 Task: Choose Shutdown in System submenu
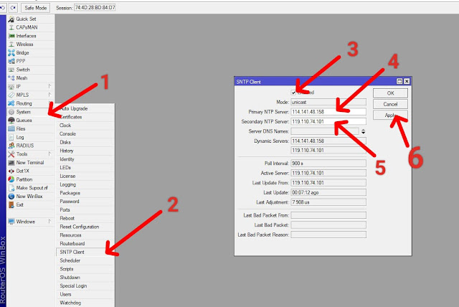85,278
